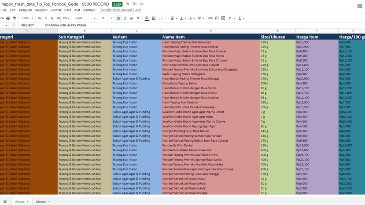Toggle strikethrough formatting

[131, 18]
